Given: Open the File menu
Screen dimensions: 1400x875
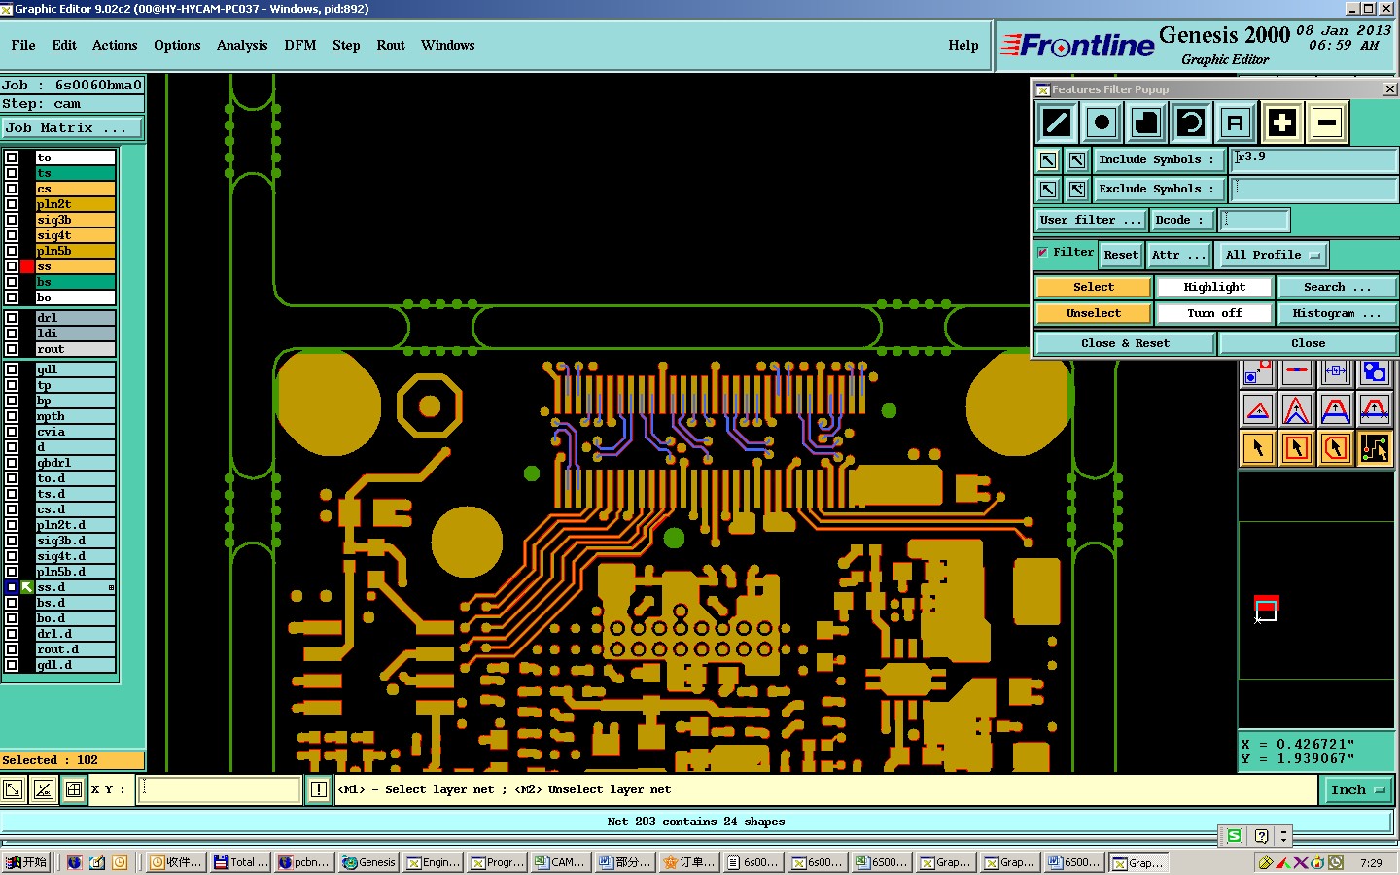Looking at the screenshot, I should tap(23, 45).
